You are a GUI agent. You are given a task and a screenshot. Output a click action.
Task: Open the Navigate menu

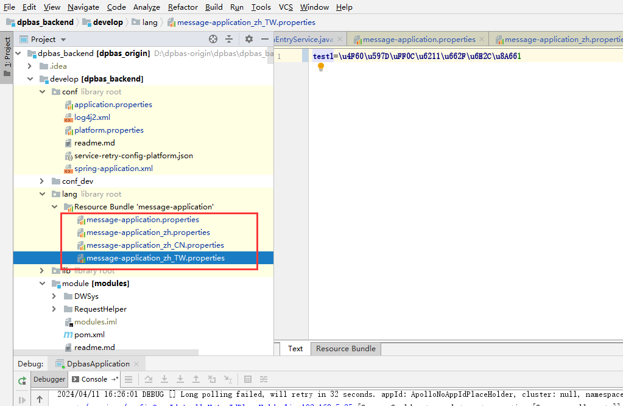pos(83,7)
